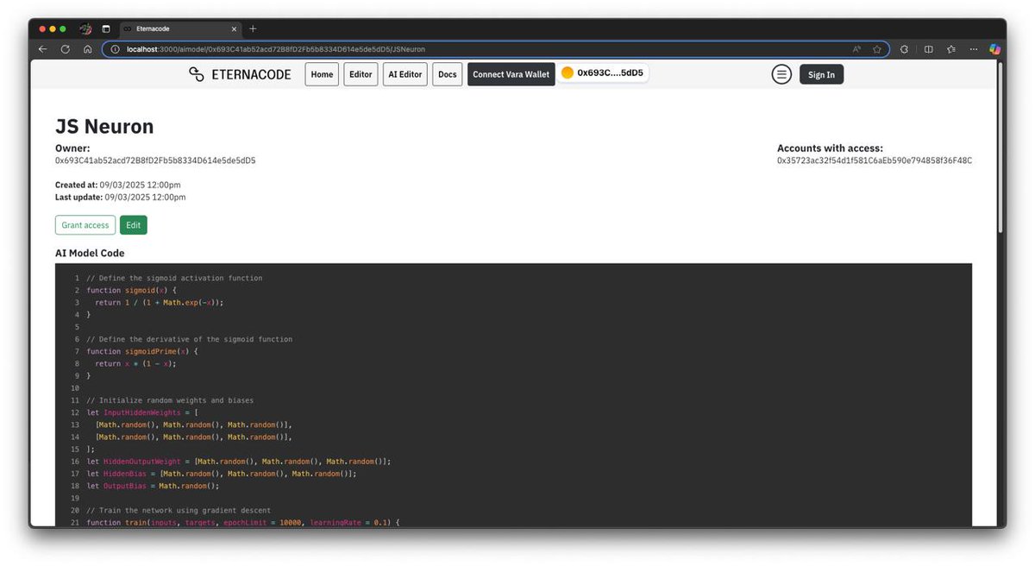Click code line 7 function sigmoidPrime

click(x=142, y=351)
